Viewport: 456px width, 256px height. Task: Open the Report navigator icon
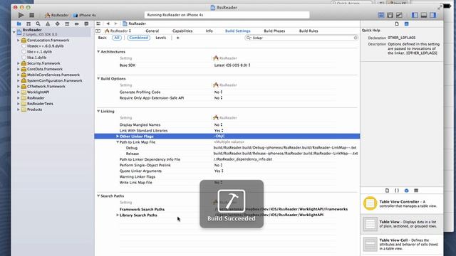[86, 23]
